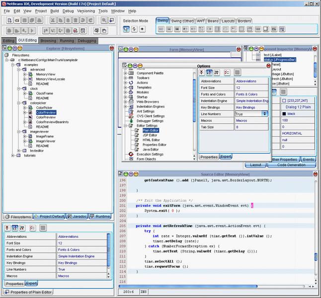Click the Execution Settings icon in the Options tree

[x=131, y=154]
